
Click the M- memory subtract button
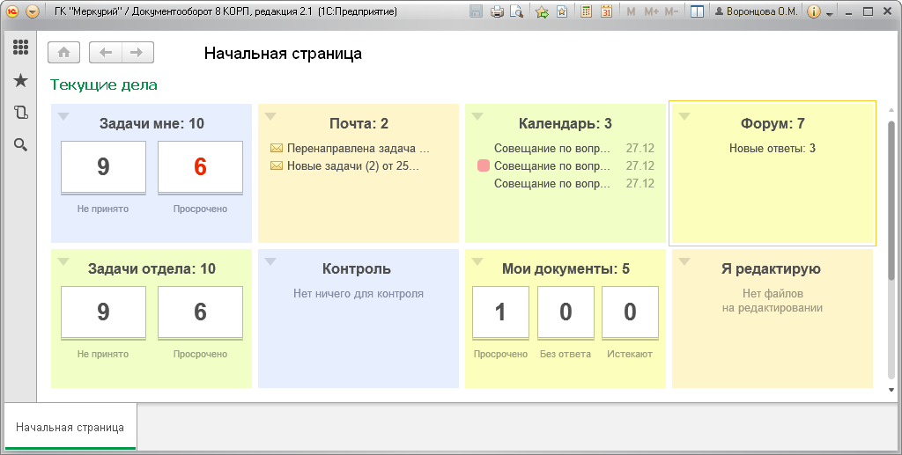tap(671, 11)
